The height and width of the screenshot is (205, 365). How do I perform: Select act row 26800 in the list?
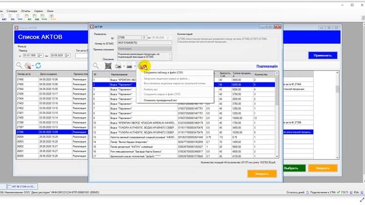(x=52, y=155)
